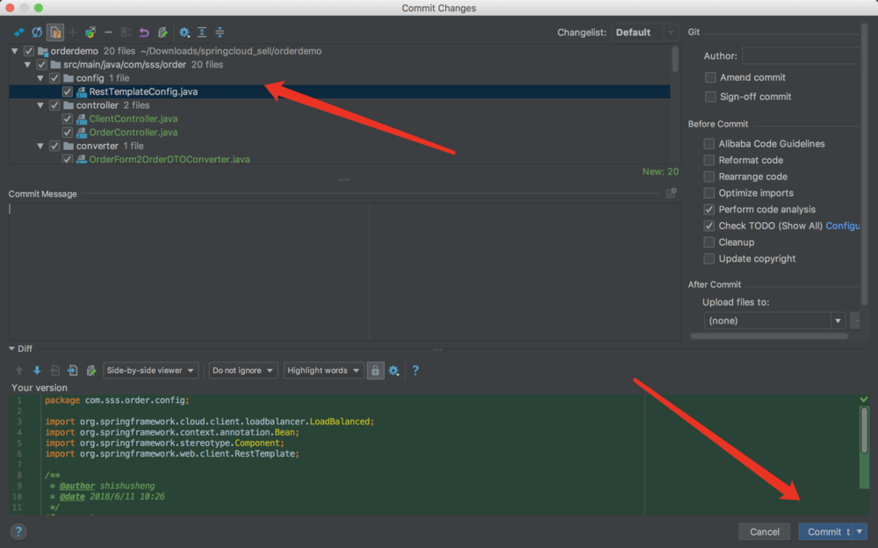The width and height of the screenshot is (878, 548).
Task: Tick the Reformat code option
Action: pos(709,160)
